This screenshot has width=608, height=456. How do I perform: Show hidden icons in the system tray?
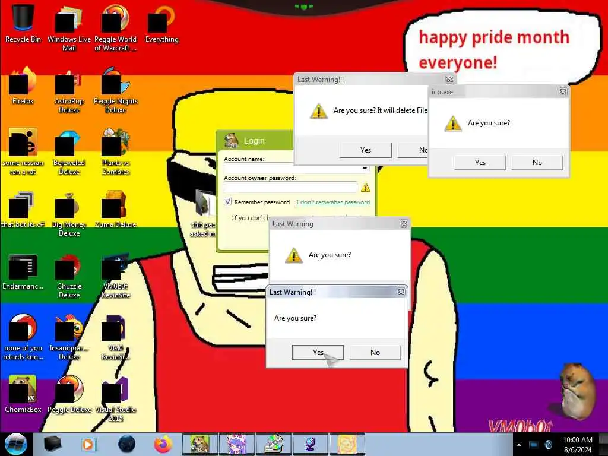[519, 445]
